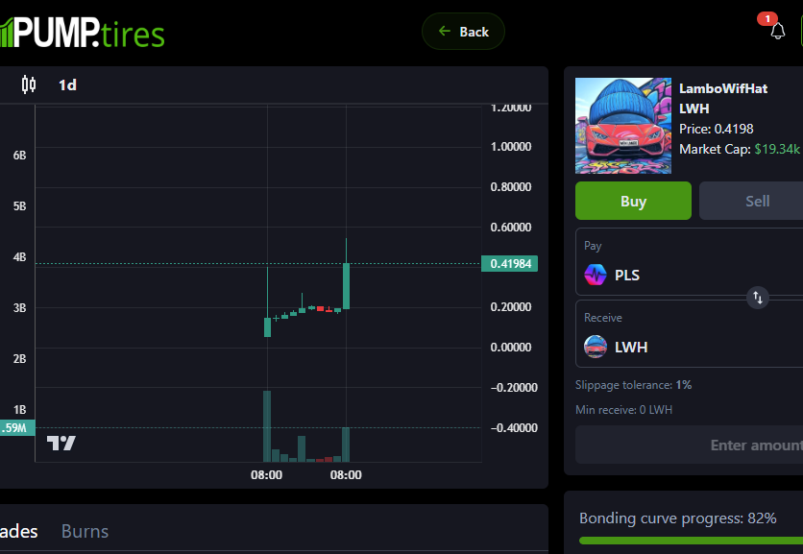This screenshot has width=803, height=554.
Task: Open the notifications bell
Action: pos(777,32)
